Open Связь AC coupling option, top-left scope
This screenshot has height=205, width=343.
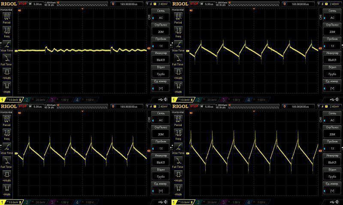click(161, 15)
